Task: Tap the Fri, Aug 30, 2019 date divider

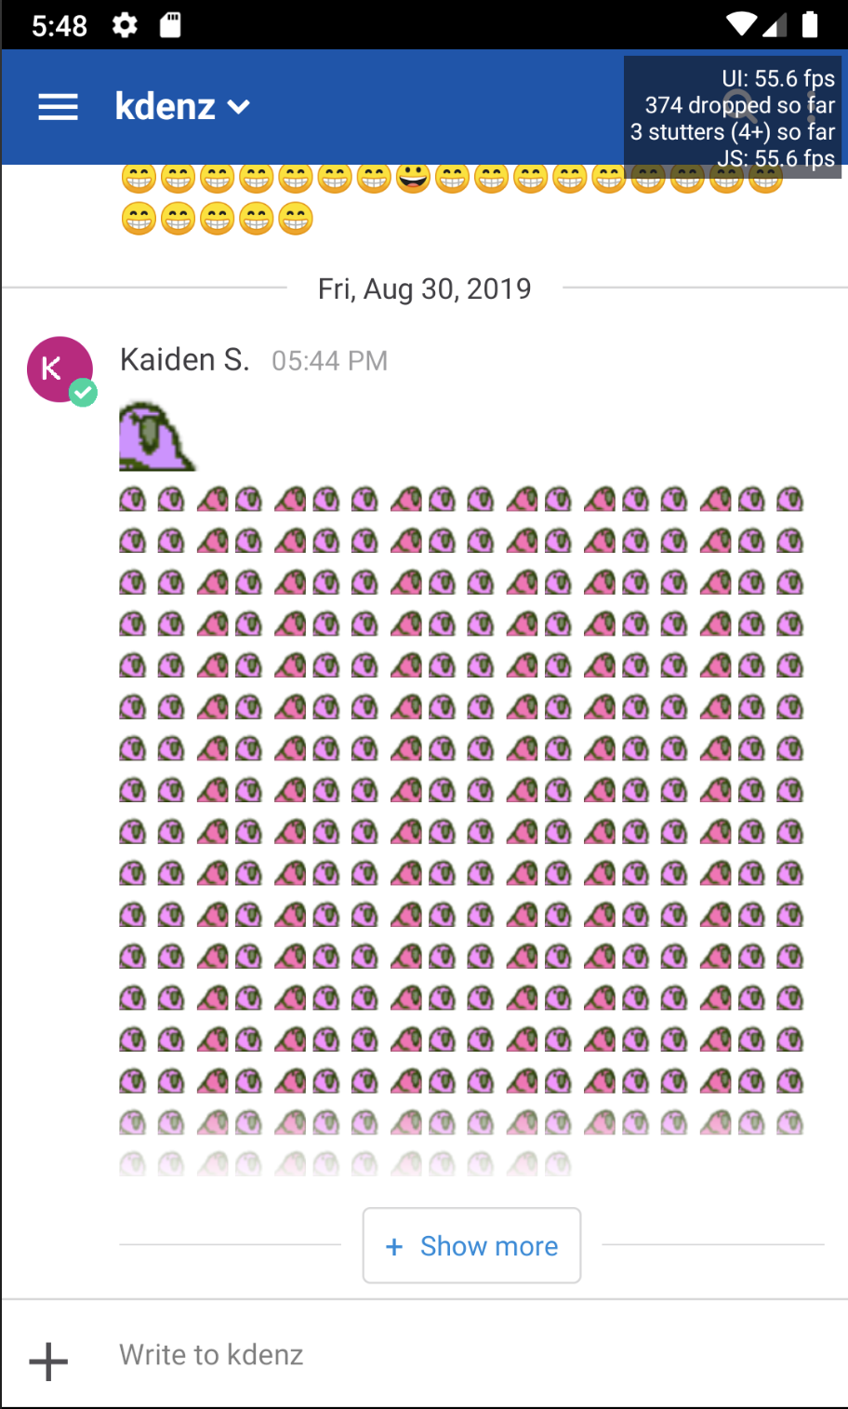Action: point(425,289)
